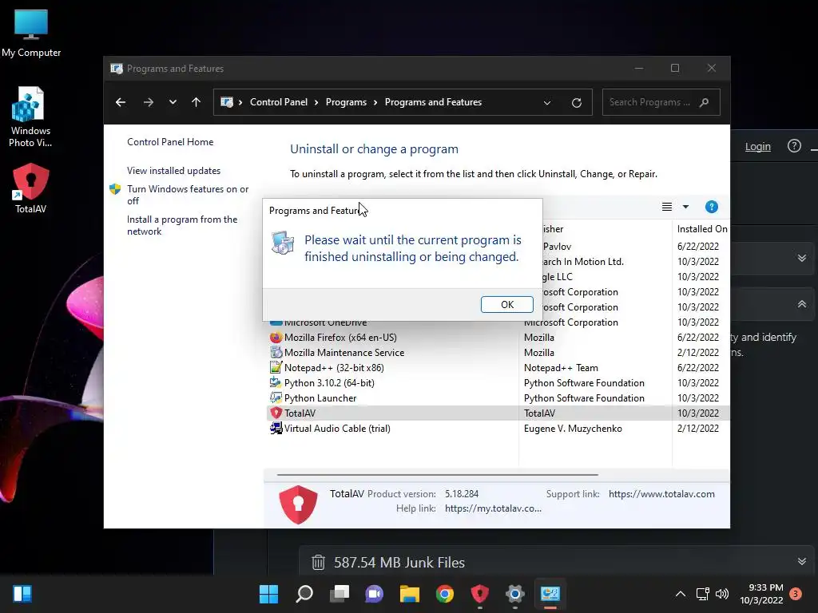This screenshot has height=613, width=818.
Task: Switch to TotalAV on taskbar
Action: 479,594
